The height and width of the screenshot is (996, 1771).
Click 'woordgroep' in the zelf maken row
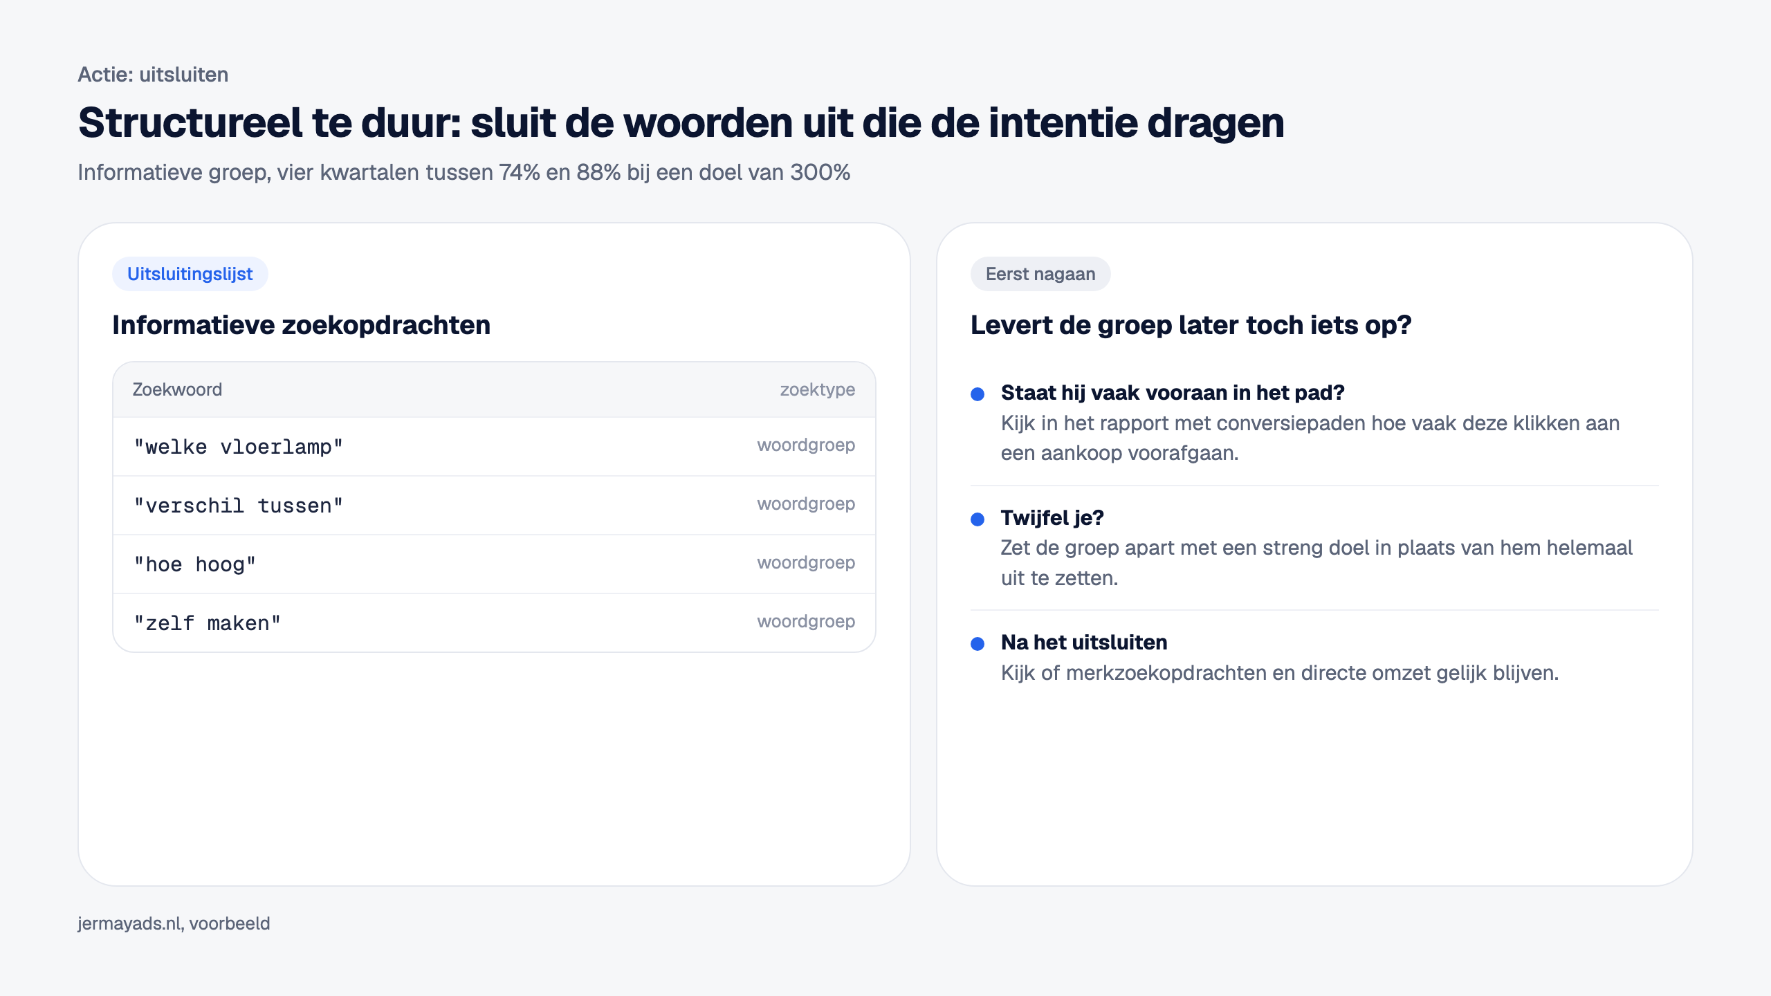pos(806,622)
